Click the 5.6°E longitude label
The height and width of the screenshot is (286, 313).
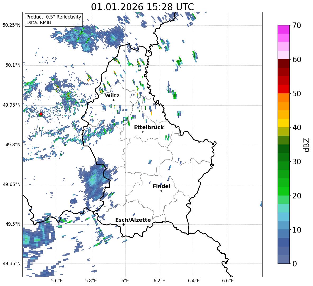tap(57, 281)
